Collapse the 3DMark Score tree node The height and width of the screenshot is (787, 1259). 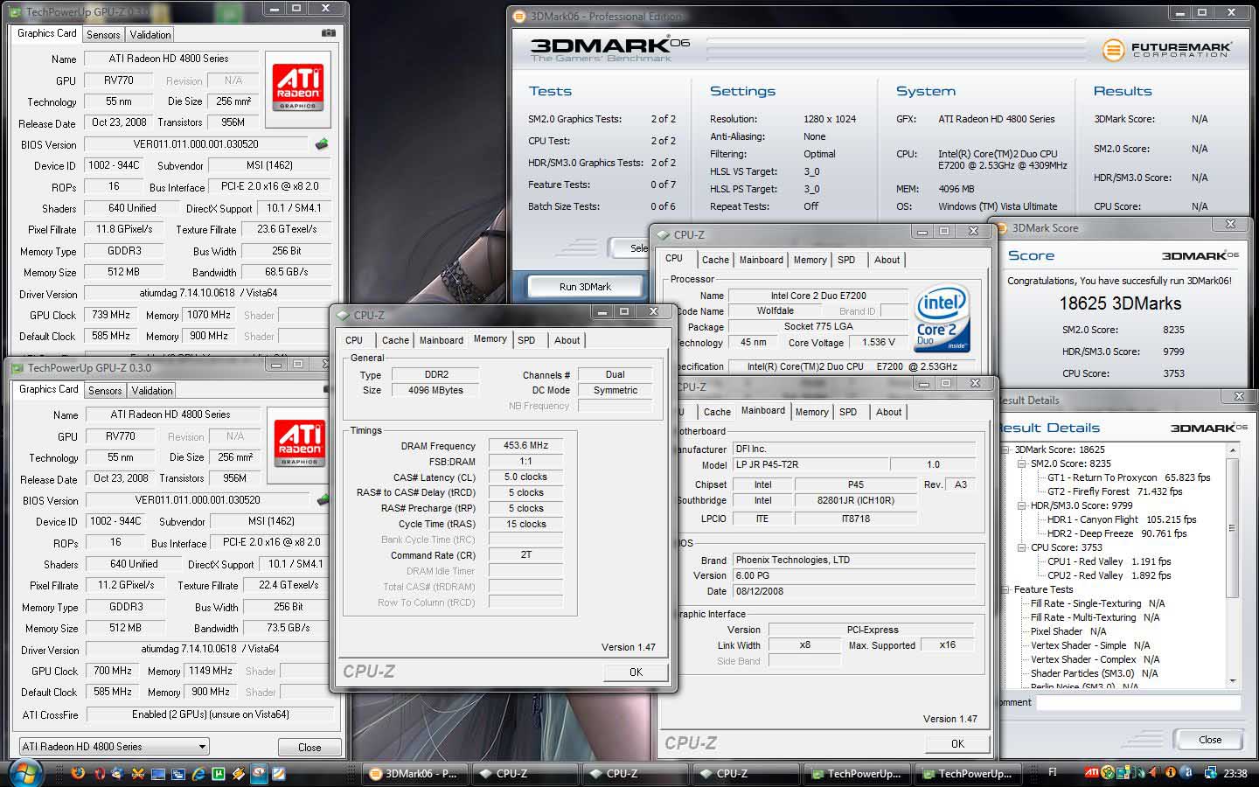[x=1005, y=449]
